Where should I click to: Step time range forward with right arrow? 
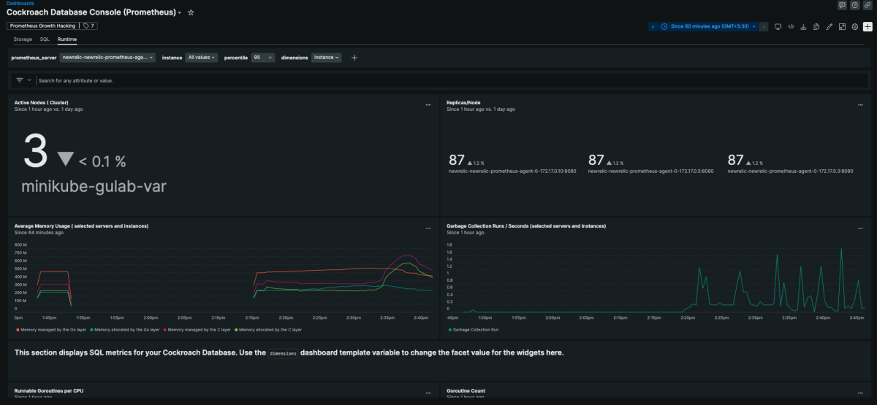[763, 26]
